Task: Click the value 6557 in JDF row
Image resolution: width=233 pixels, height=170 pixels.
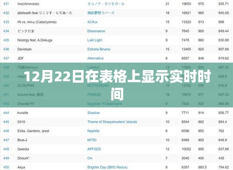Action: coord(185,58)
